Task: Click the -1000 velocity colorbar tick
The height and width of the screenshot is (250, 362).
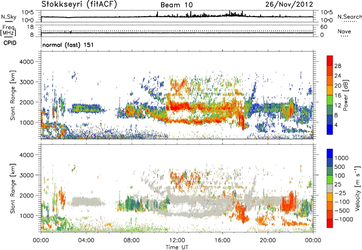Action: coord(343,219)
